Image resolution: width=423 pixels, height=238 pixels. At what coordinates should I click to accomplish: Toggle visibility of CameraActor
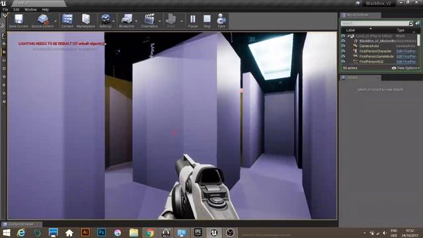pos(343,46)
